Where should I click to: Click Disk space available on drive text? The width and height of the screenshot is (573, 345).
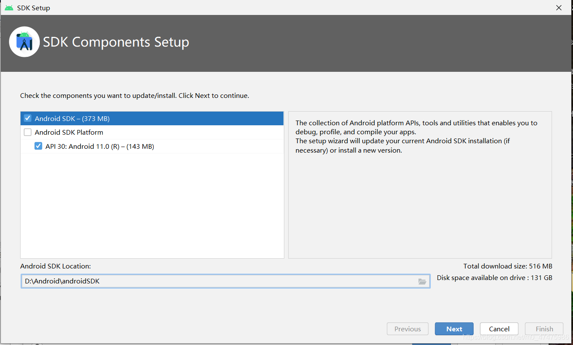(x=495, y=277)
